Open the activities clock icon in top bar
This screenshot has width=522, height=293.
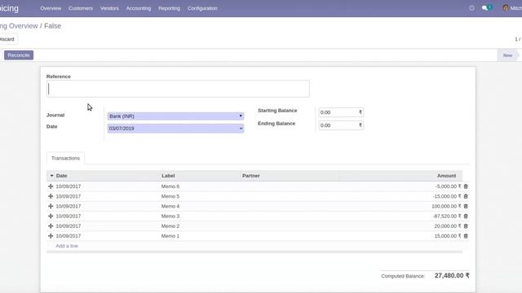[471, 8]
